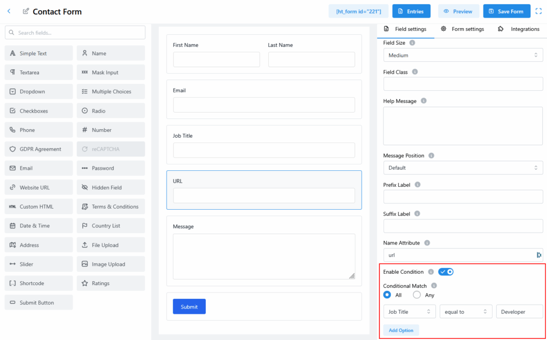
Task: Click the back arrow icon
Action: [x=9, y=11]
